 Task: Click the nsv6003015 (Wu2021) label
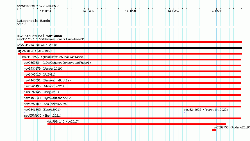[x=40, y=74]
